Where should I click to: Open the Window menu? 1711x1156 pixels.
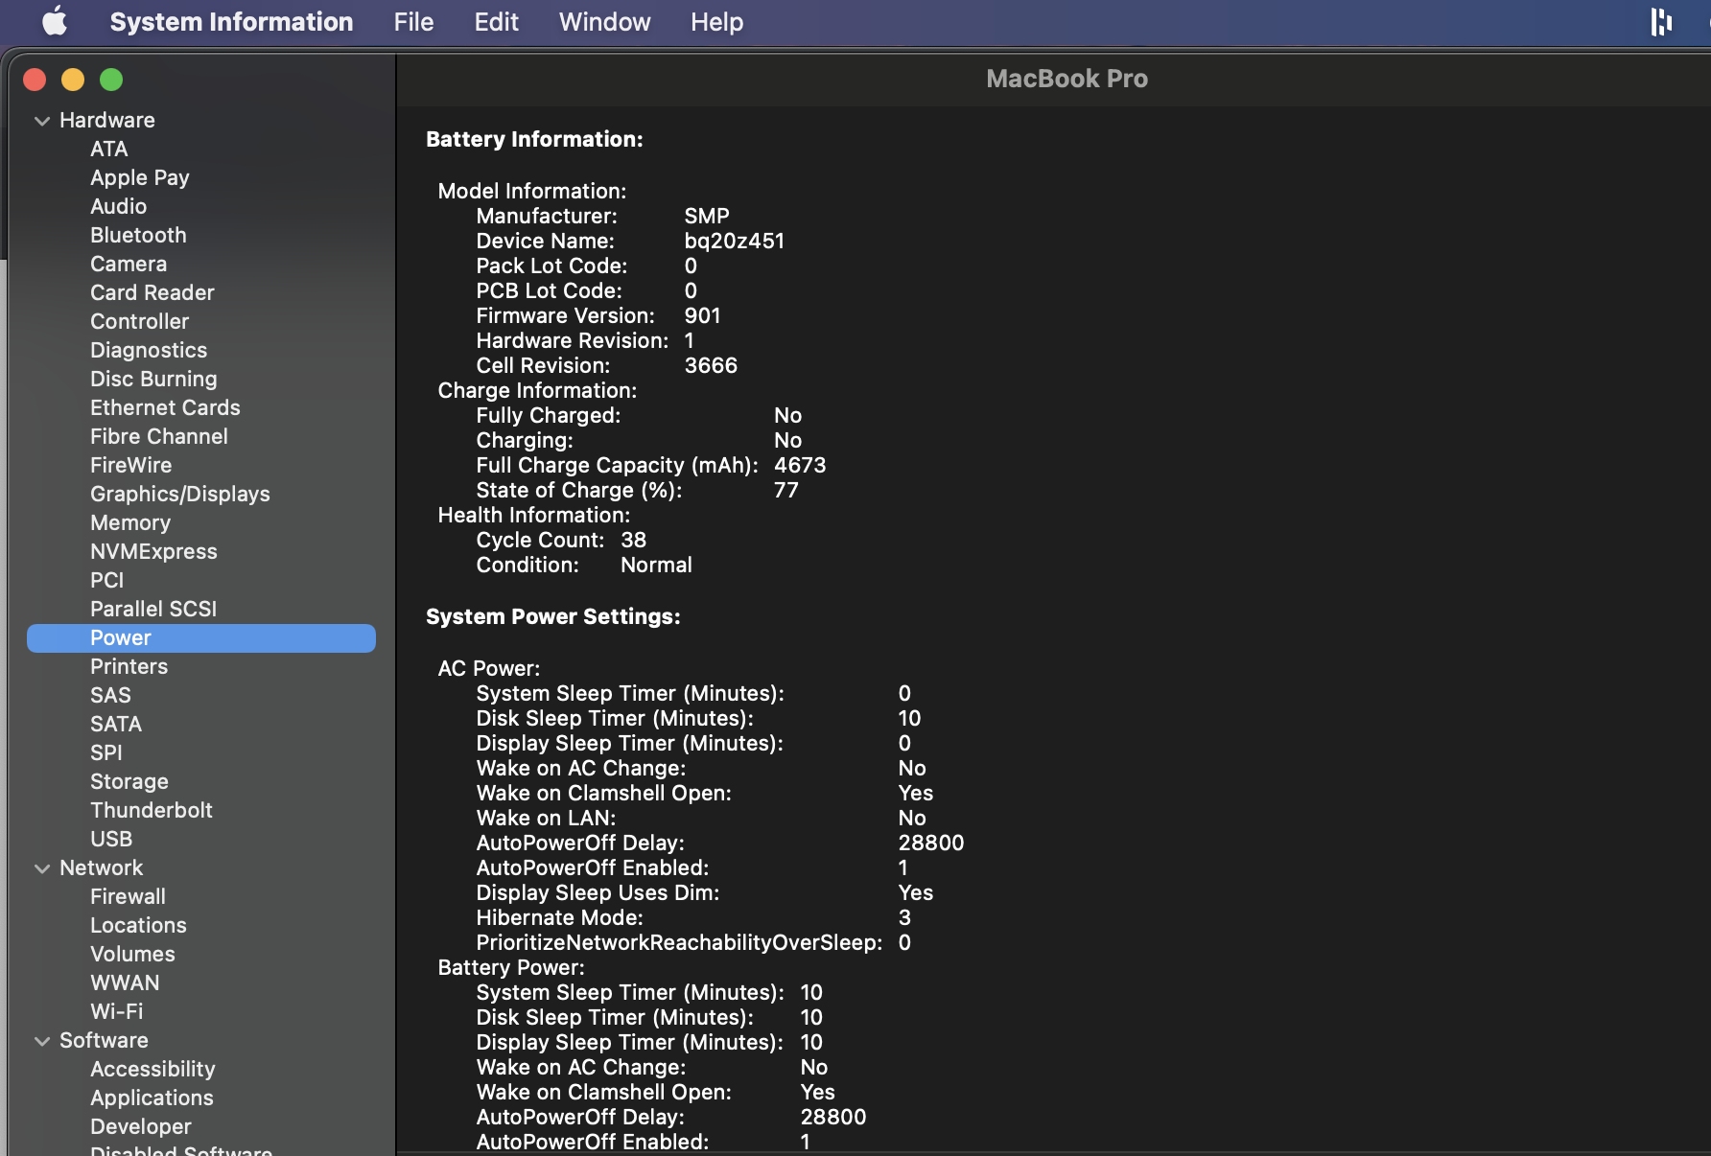pos(604,21)
